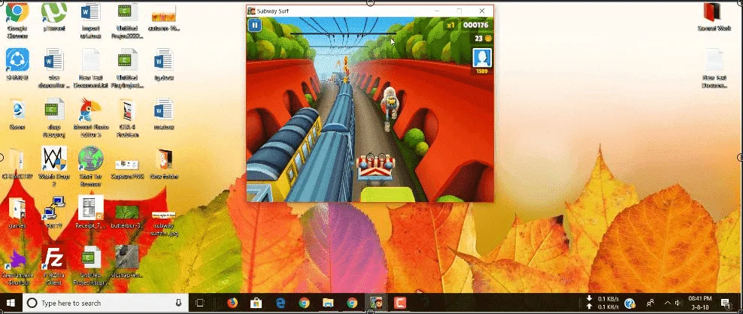This screenshot has height=314, width=743.
Task: Open the player profile icon in game
Action: tap(482, 59)
